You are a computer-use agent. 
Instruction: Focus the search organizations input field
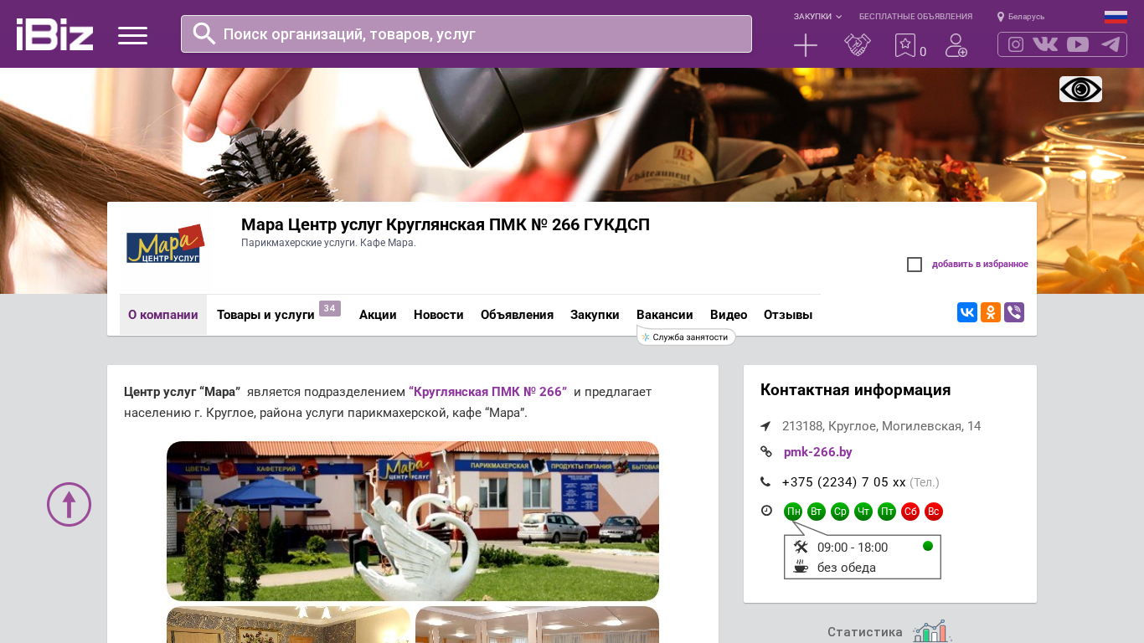[466, 34]
